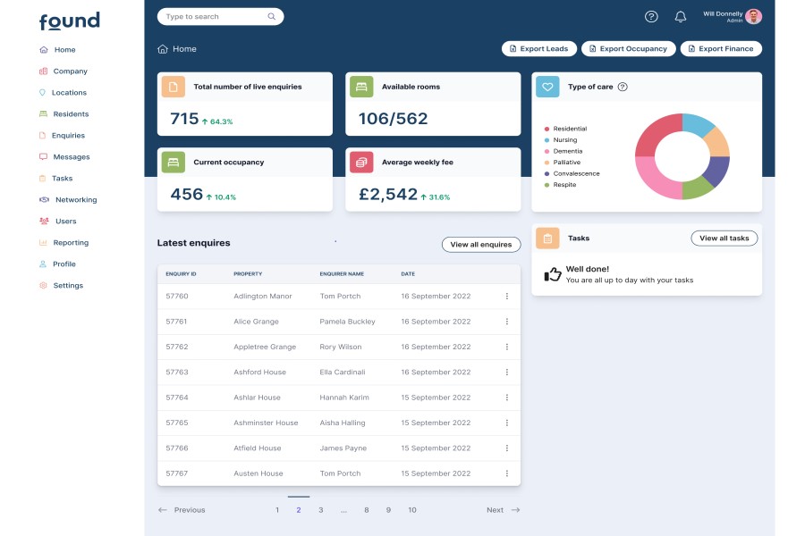The height and width of the screenshot is (536, 805).
Task: Click the Home breadcrumb house icon
Action: tap(163, 49)
